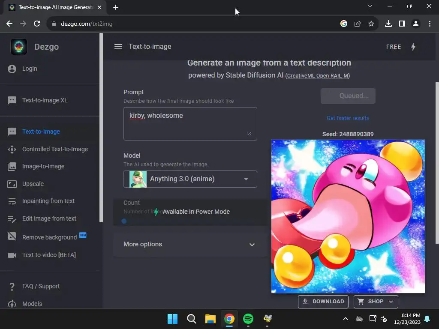Click the sidebar vertical scrollbar
This screenshot has width=439, height=329.
click(101, 128)
